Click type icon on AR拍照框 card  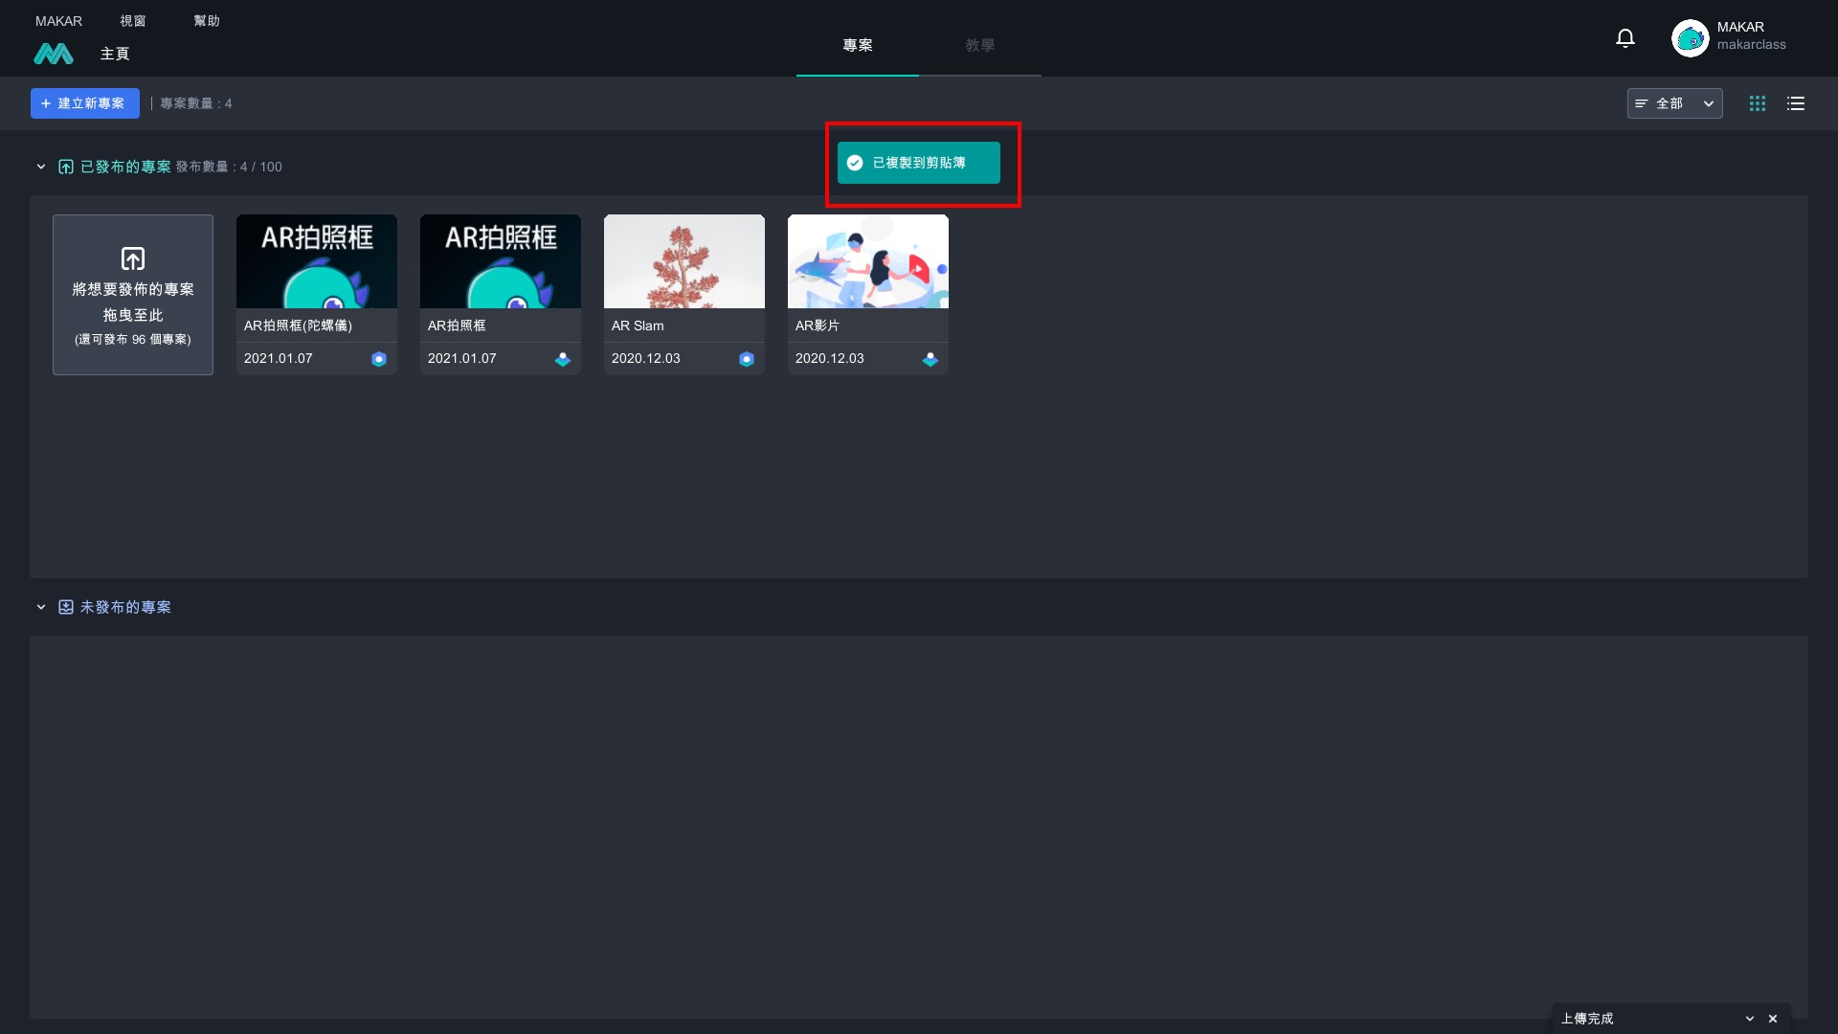click(x=563, y=359)
